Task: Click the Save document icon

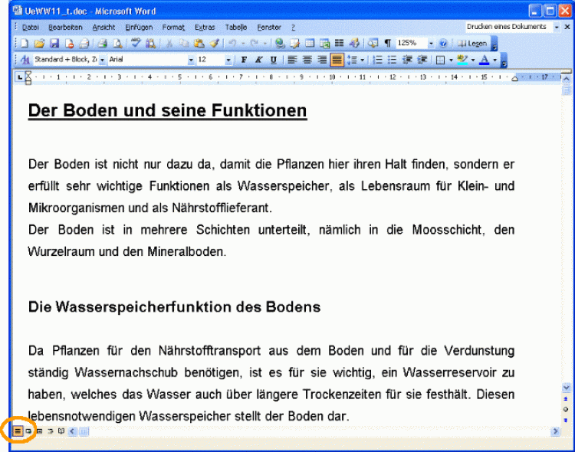Action: pyautogui.click(x=56, y=44)
